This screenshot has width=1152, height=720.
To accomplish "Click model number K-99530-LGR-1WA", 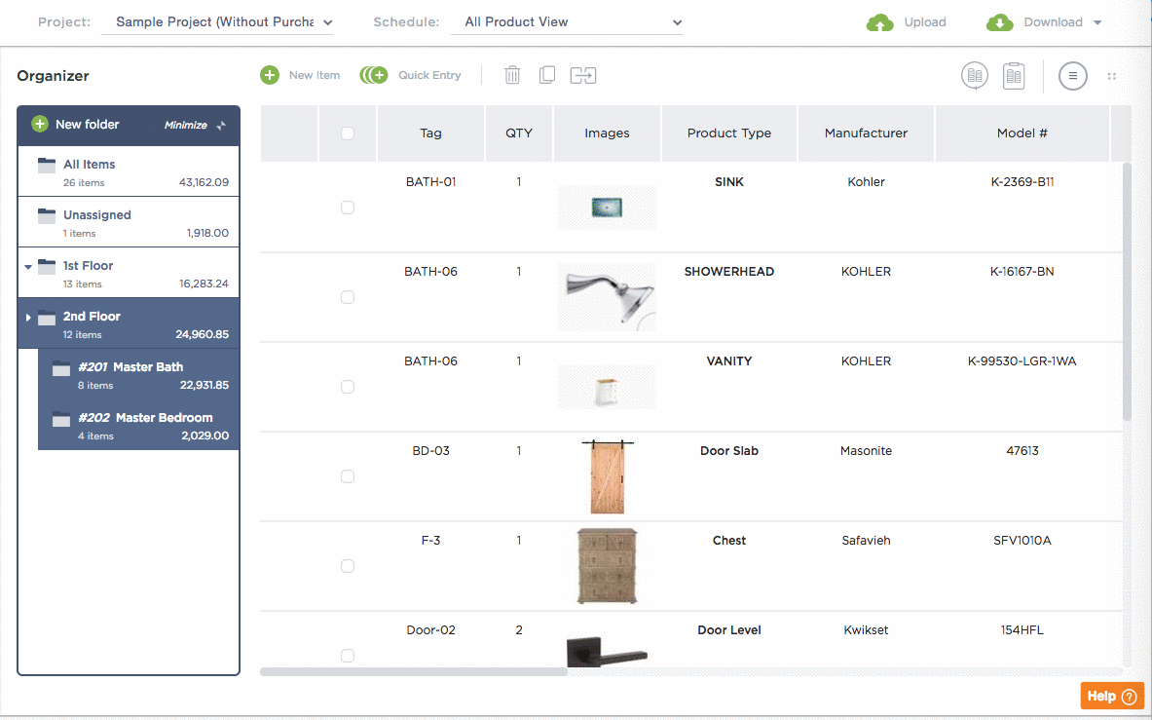I will click(x=1022, y=361).
